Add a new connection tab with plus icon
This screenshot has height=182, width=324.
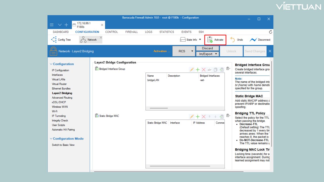click(x=66, y=25)
